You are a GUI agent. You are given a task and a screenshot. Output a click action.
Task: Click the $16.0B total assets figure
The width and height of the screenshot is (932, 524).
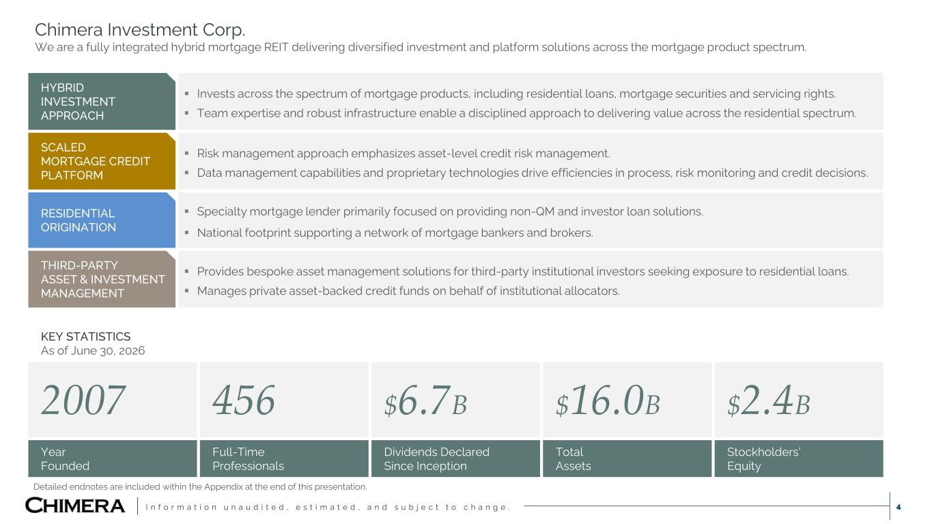(608, 401)
